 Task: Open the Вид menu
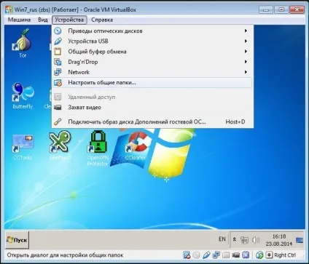[43, 20]
